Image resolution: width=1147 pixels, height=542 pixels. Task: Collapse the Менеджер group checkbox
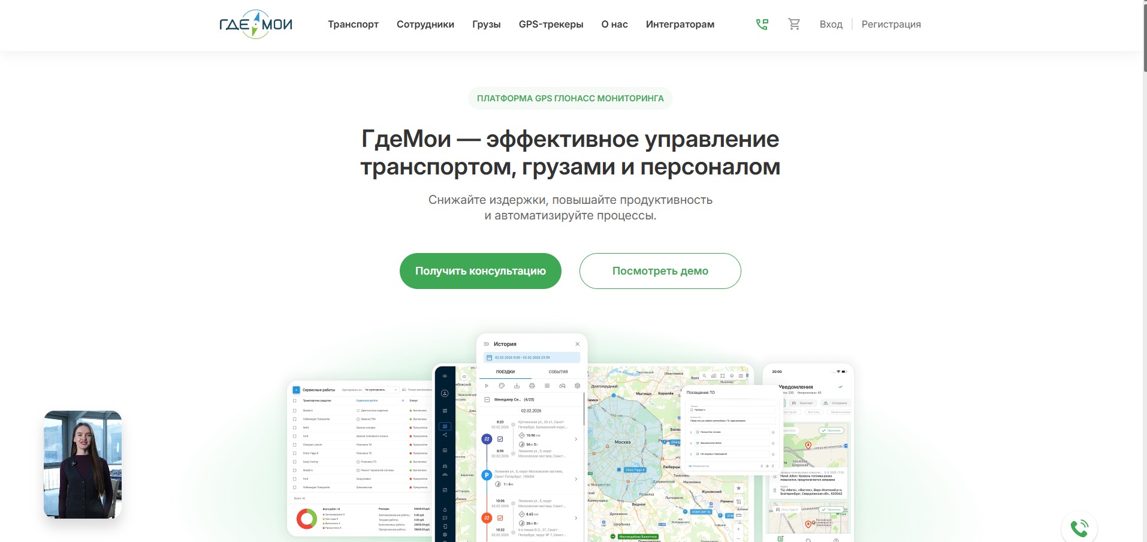[x=487, y=399]
